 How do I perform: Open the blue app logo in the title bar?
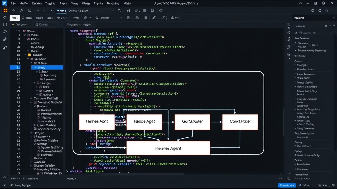(4, 3)
